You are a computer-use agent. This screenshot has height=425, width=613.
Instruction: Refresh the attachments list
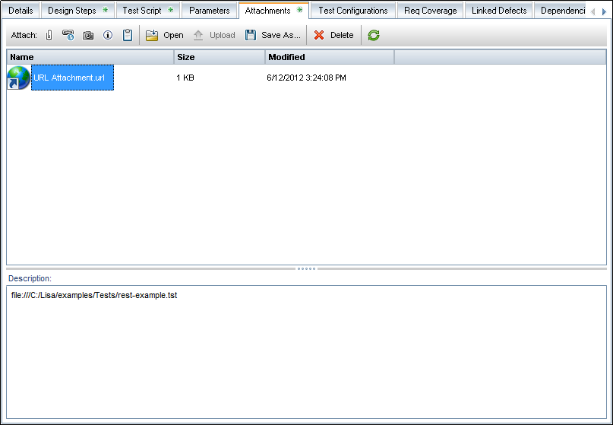coord(374,35)
